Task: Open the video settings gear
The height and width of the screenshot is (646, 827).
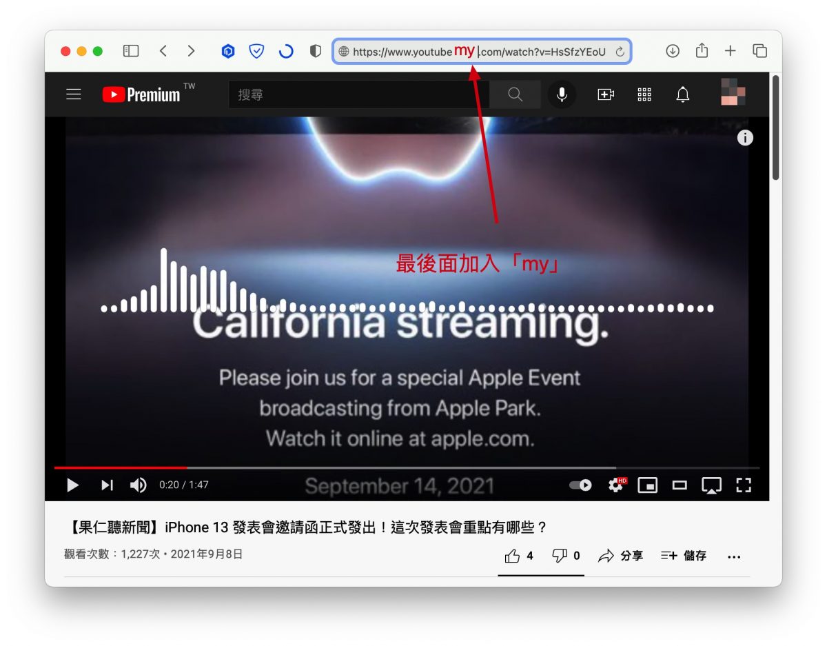Action: (616, 485)
